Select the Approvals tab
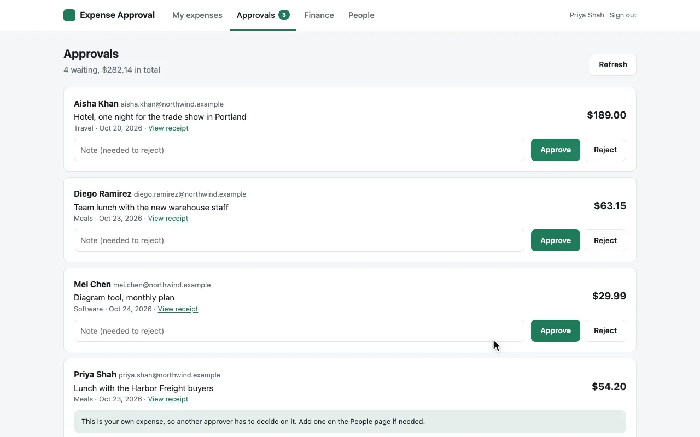 click(x=263, y=15)
